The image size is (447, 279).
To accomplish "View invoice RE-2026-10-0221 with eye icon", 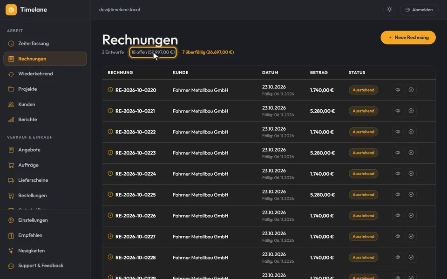I will pos(398,111).
